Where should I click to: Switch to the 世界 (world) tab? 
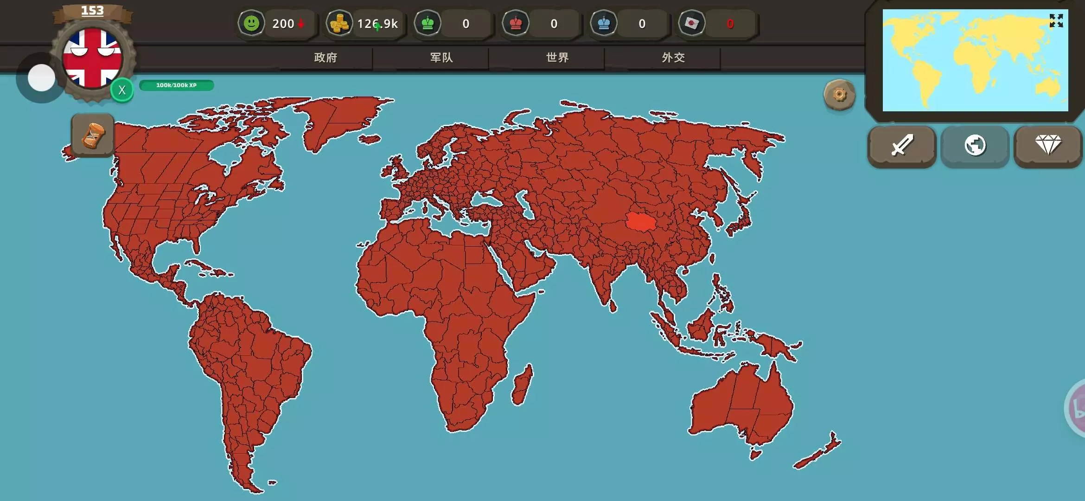(x=557, y=58)
